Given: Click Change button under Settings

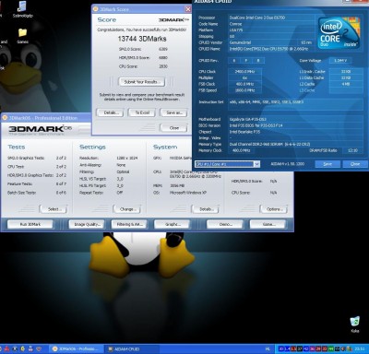Looking at the screenshot, I should (x=126, y=209).
